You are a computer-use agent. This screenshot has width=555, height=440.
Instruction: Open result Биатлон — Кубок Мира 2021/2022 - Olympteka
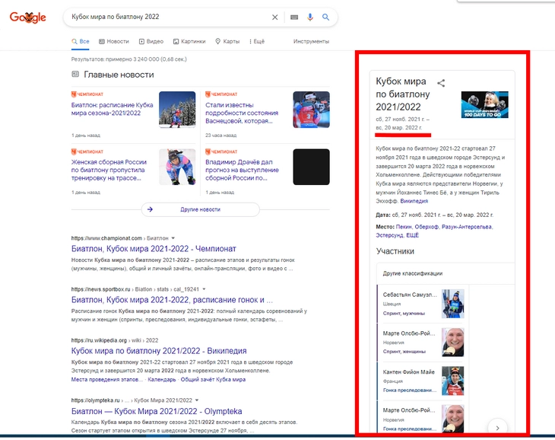[157, 411]
